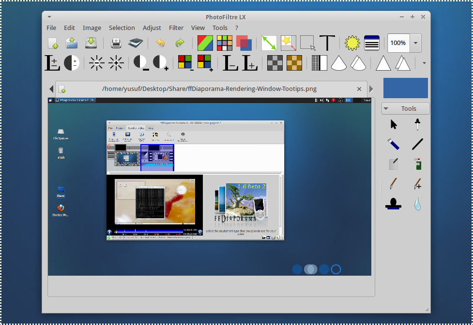Screen dimensions: 473x325
Task: Expand the toolbar overflow arrow
Action: coord(424,63)
